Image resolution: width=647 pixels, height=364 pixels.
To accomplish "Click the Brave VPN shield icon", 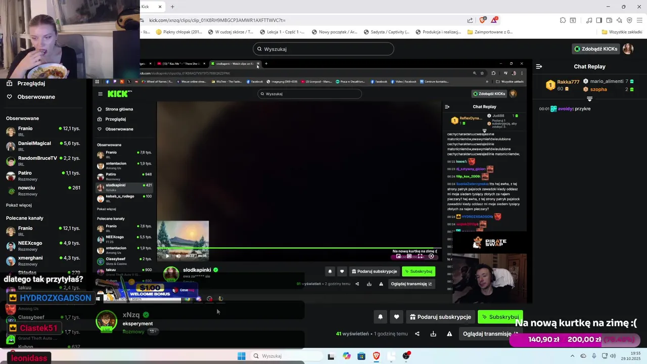I will [x=629, y=20].
